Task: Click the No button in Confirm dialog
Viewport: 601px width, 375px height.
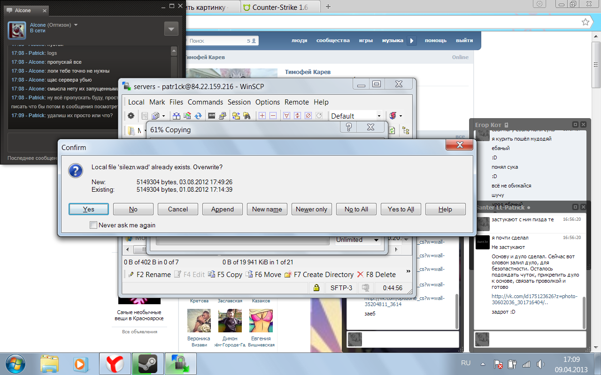Action: pyautogui.click(x=133, y=209)
